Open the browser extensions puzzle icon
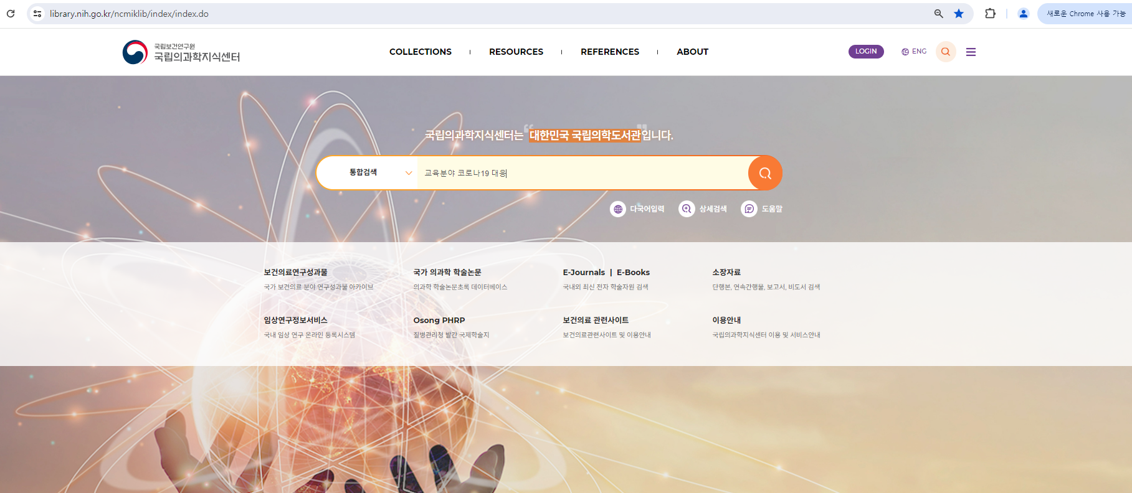The height and width of the screenshot is (493, 1132). coord(990,13)
